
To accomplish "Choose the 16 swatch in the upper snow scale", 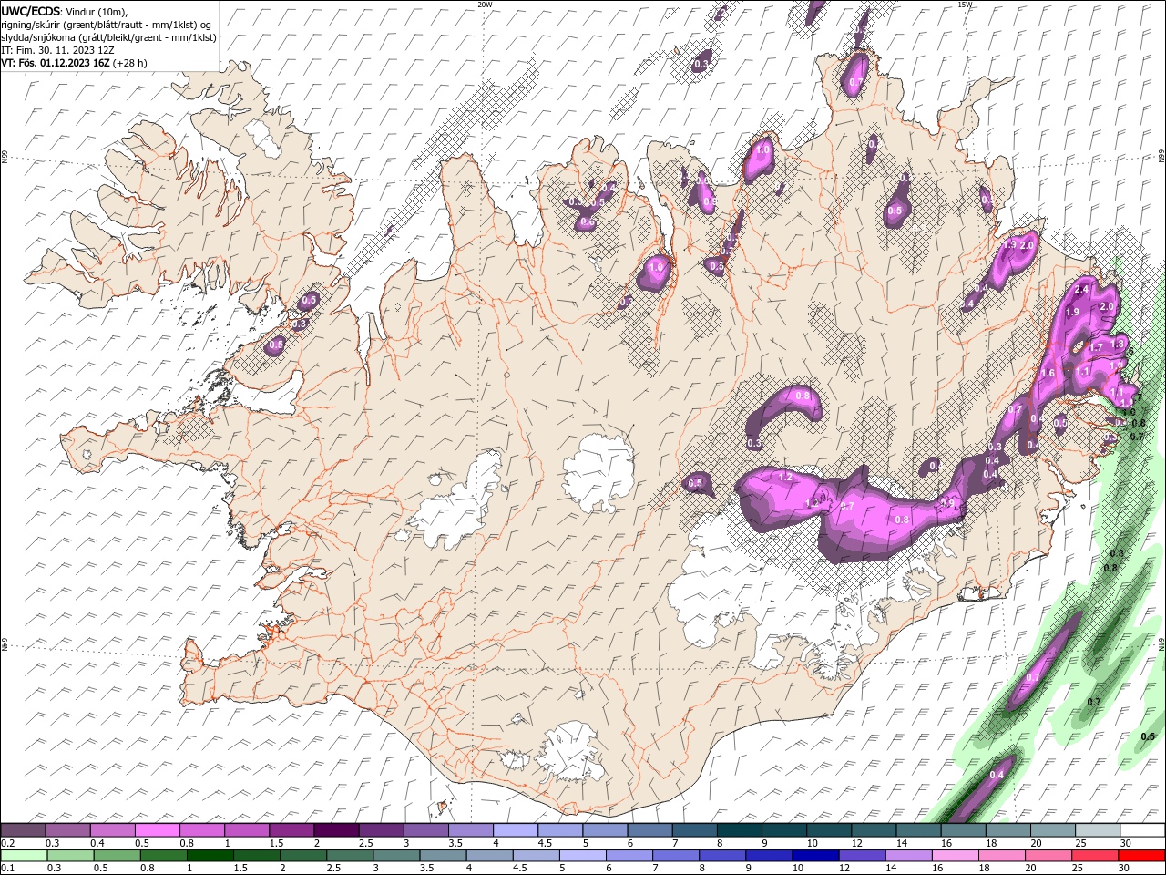I will click(964, 830).
